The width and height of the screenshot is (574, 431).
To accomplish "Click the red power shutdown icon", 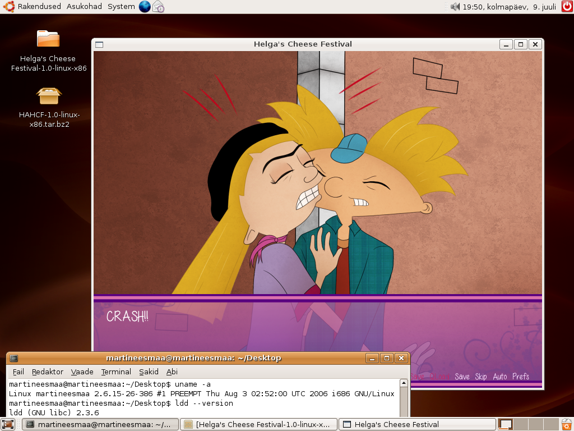I will coord(567,7).
